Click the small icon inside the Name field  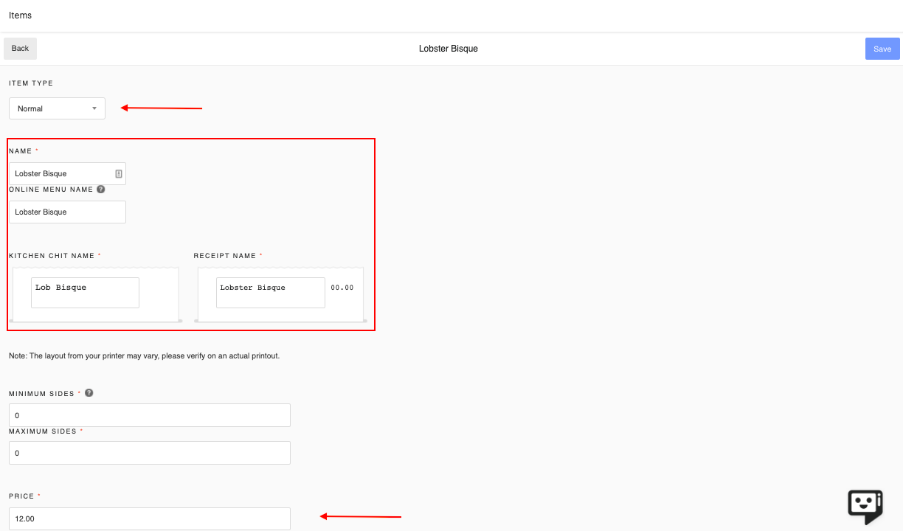click(120, 173)
